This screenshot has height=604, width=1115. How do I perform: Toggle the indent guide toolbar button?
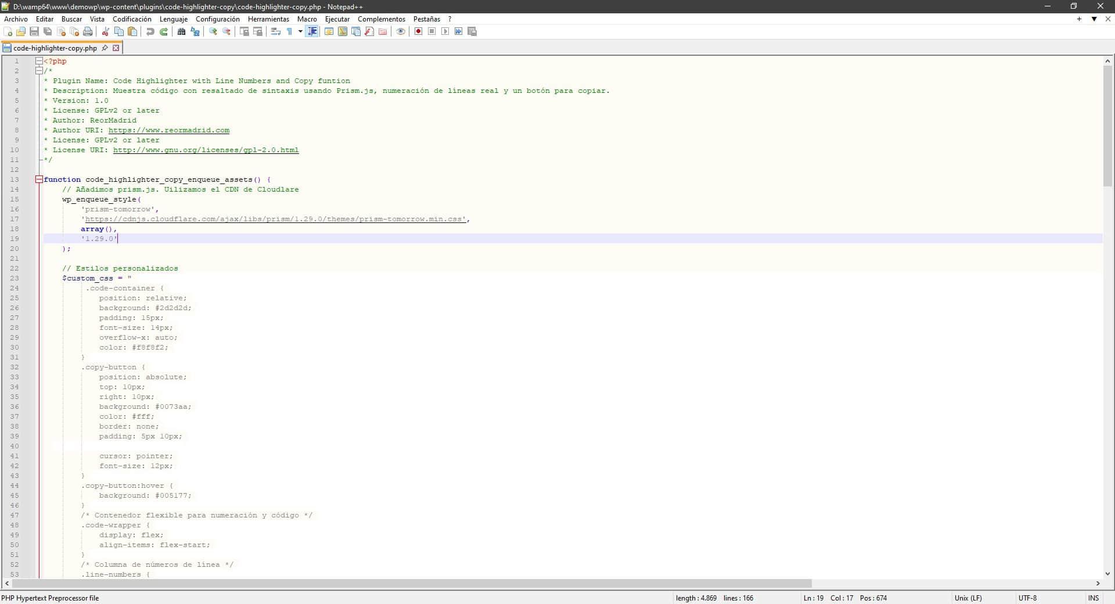pyautogui.click(x=312, y=31)
